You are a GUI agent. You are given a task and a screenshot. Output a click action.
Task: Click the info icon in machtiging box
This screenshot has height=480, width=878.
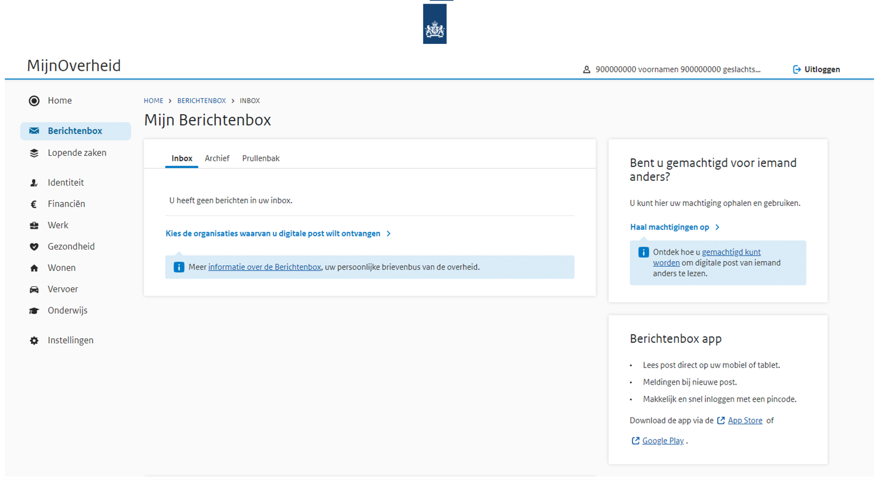coord(643,252)
